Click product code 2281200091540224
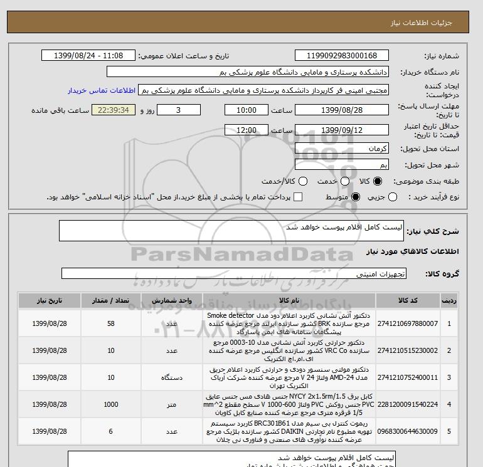 pos(408,404)
